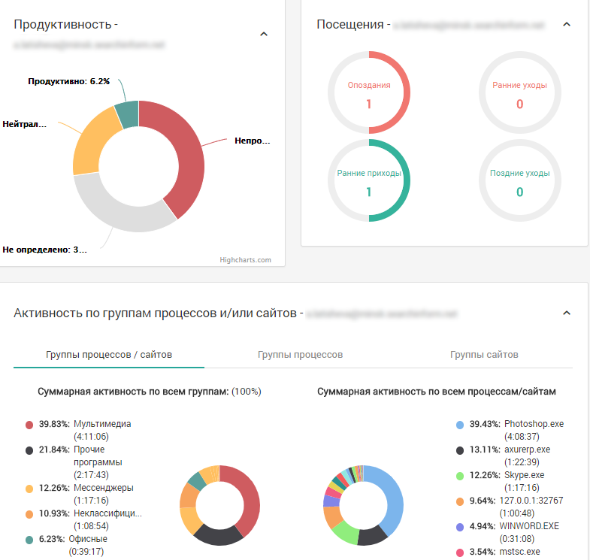Collapse the Активность по группам panel chevron
Image resolution: width=590 pixels, height=560 pixels.
pos(566,313)
